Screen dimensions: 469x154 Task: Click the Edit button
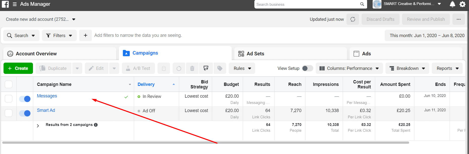[97, 68]
